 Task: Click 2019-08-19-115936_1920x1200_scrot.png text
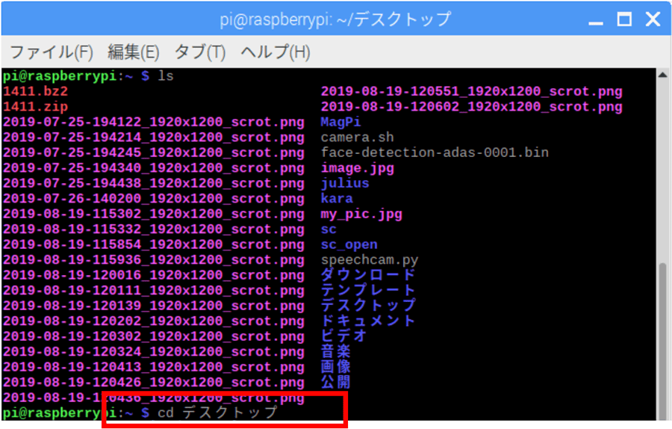click(x=153, y=260)
